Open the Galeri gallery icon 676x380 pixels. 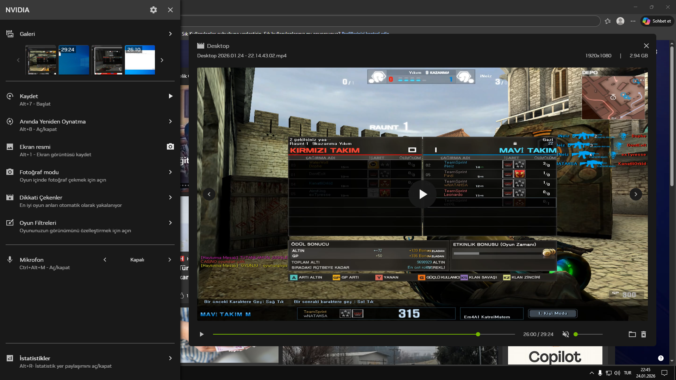pos(10,34)
